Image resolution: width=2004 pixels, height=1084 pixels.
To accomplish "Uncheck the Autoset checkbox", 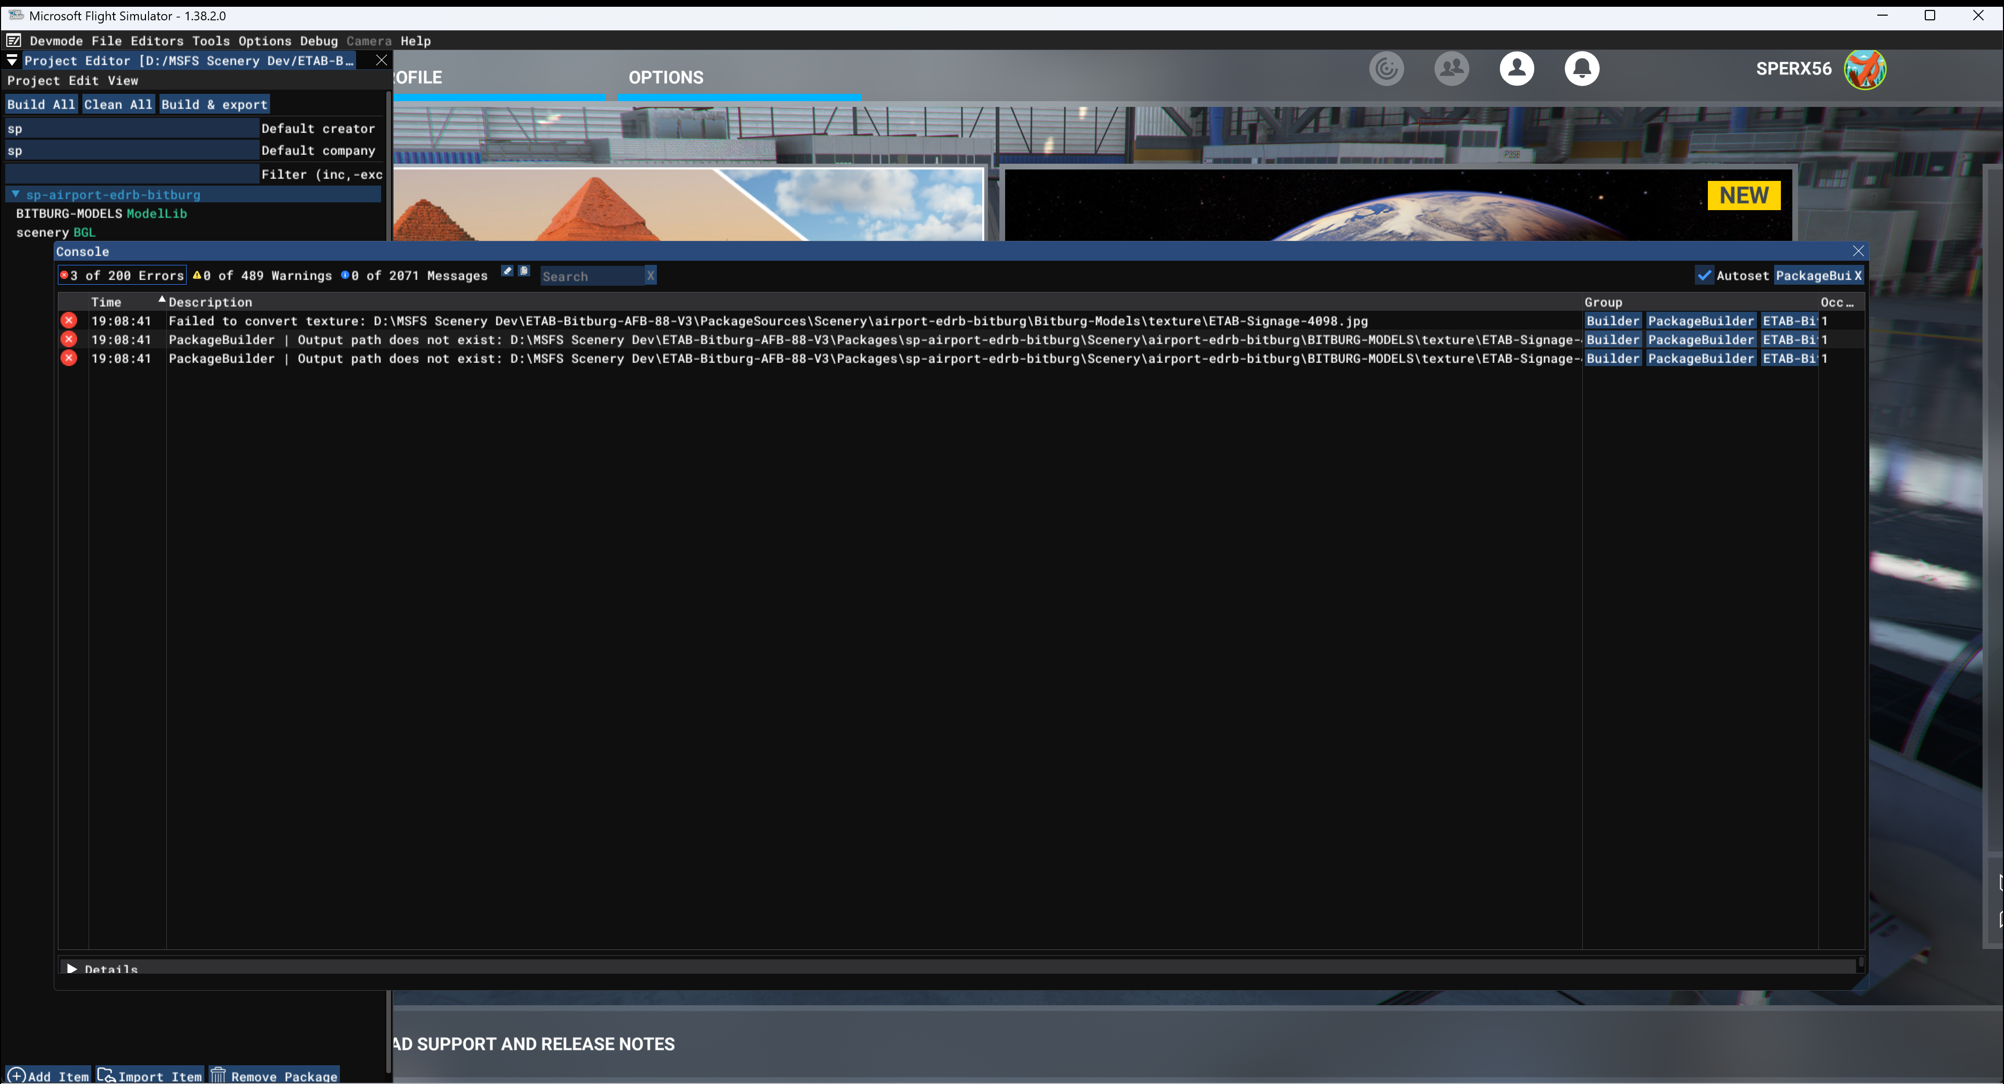I will pyautogui.click(x=1704, y=275).
